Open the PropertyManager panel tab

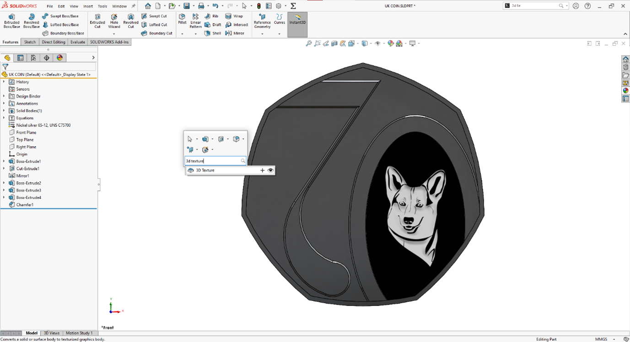20,58
